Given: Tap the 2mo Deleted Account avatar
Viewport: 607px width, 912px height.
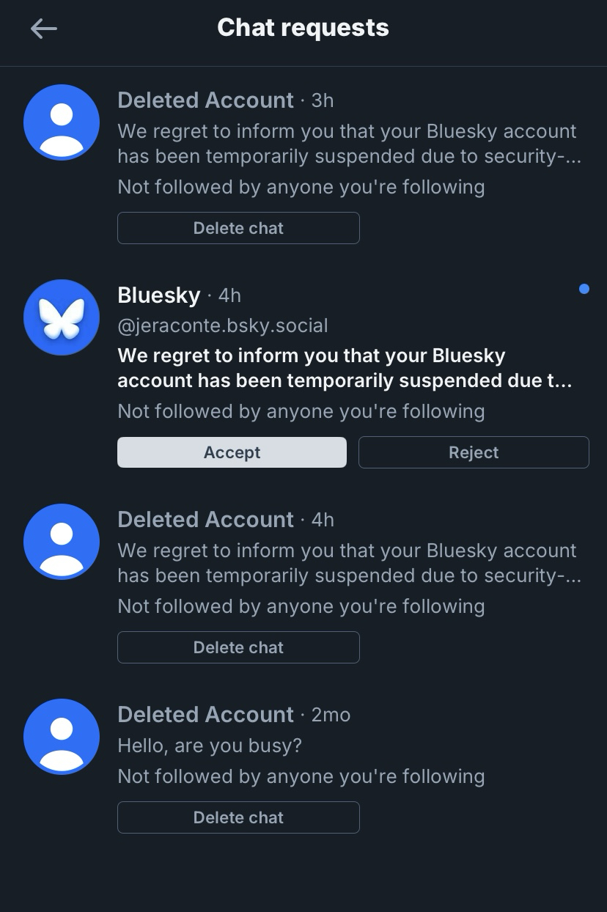Looking at the screenshot, I should pyautogui.click(x=62, y=737).
